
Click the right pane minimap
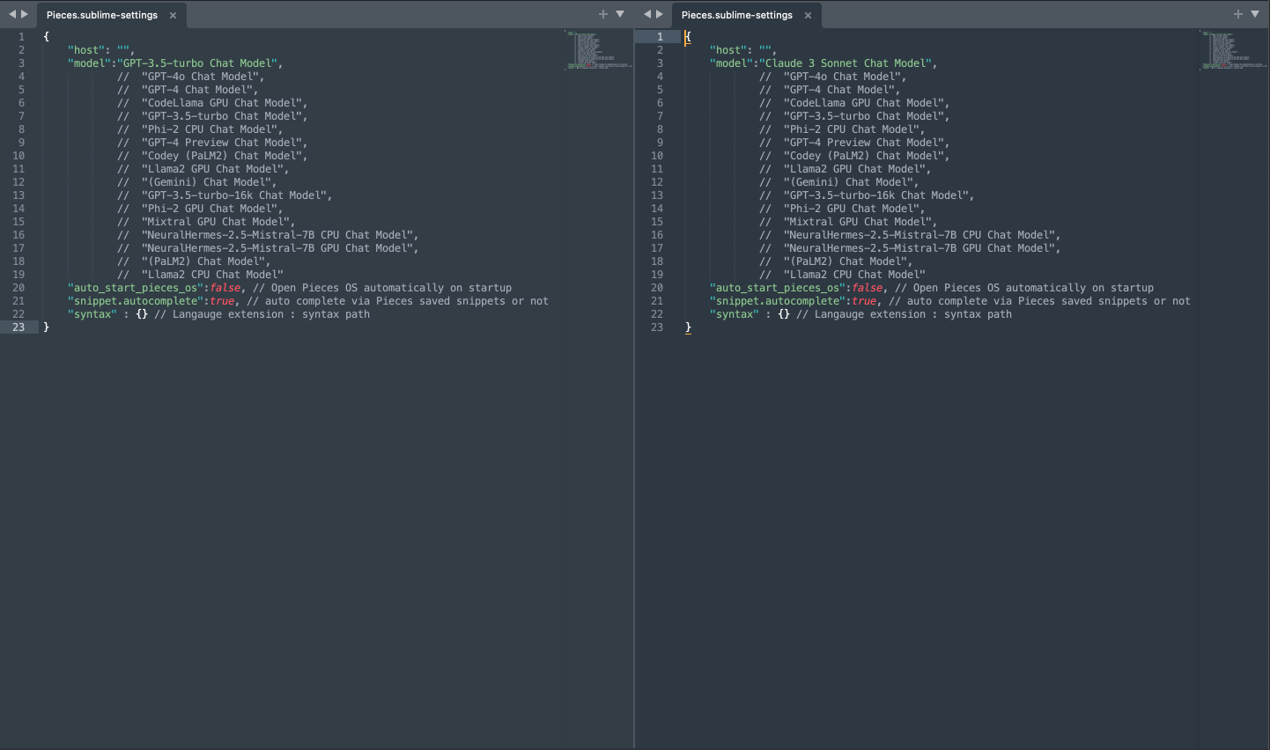[x=1233, y=50]
